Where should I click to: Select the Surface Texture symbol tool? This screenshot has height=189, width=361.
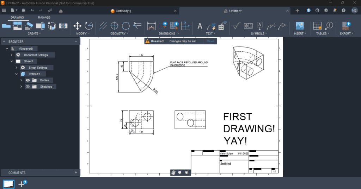(x=237, y=26)
